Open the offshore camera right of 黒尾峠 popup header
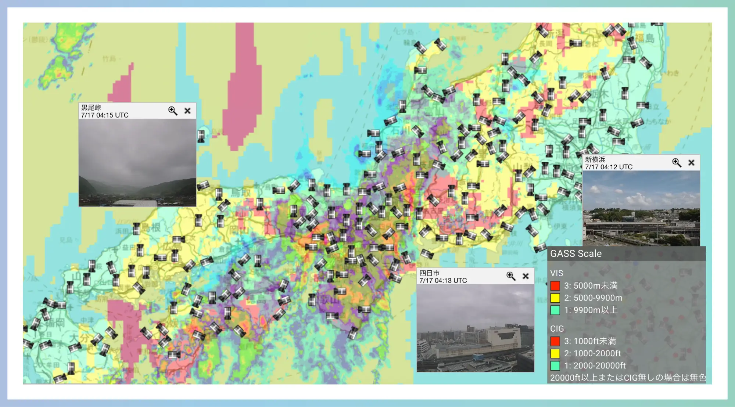Screen dimensions: 735x407 tap(201, 136)
